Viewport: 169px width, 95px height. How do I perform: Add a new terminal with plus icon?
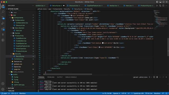point(149,77)
